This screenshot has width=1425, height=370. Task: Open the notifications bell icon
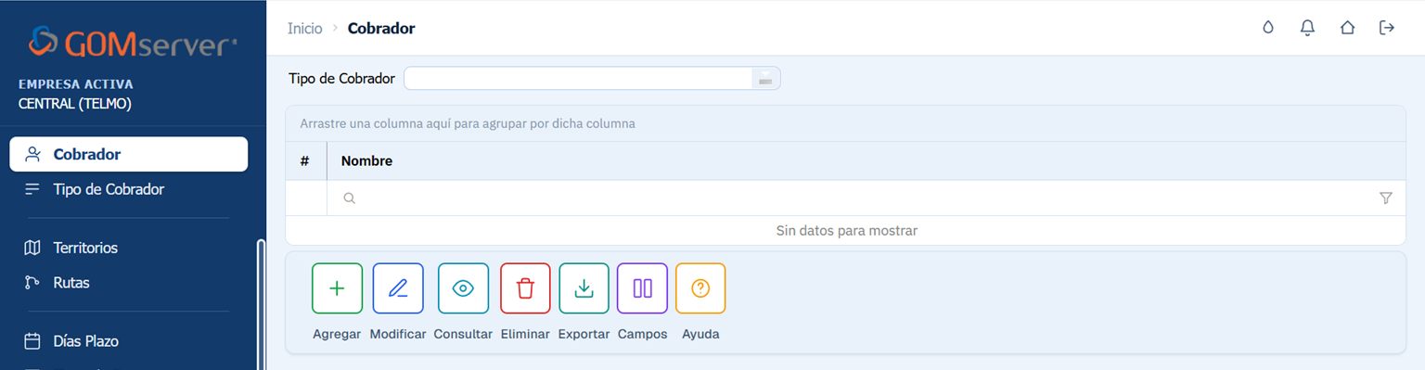coord(1308,28)
